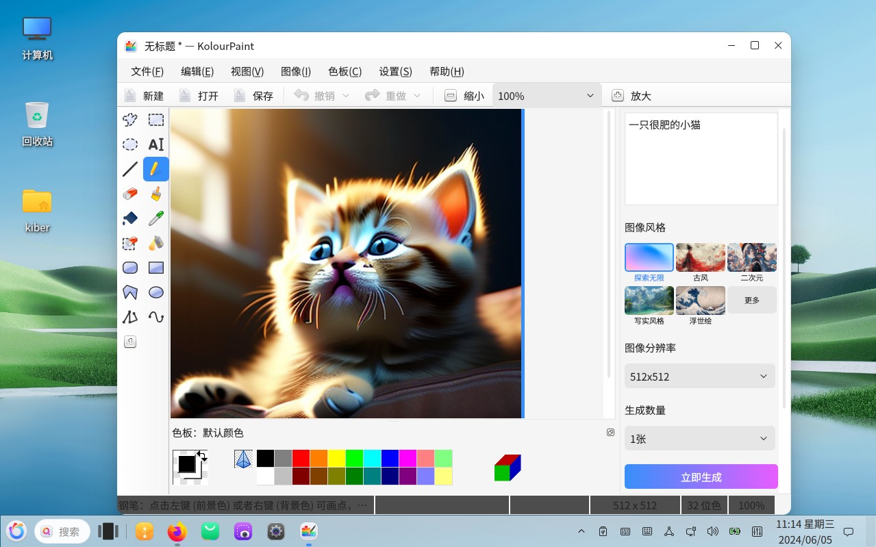Select the Color Picker eyedropper tool

click(156, 218)
